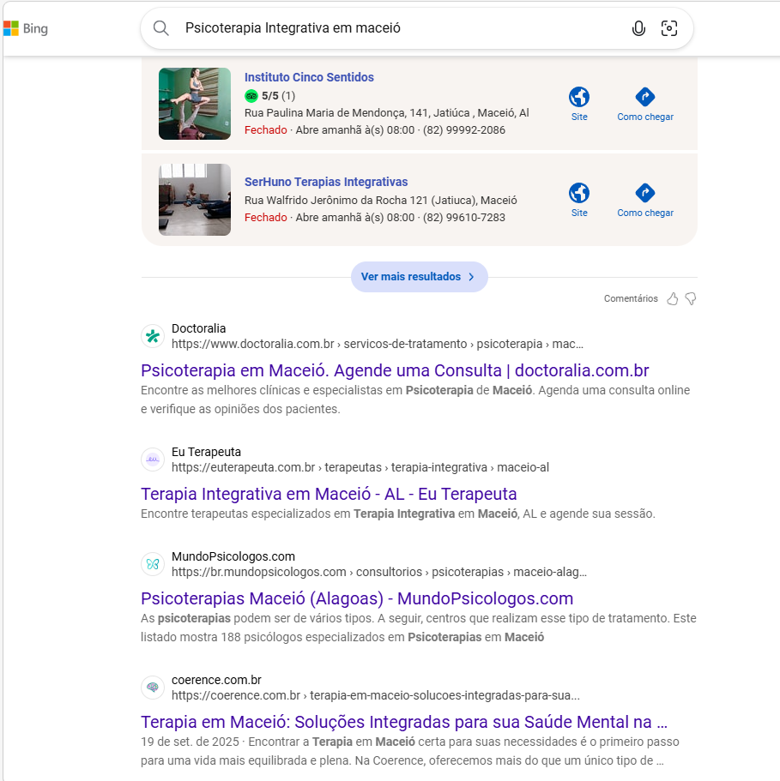Click the Eu Terapeuta favicon

pos(153,460)
